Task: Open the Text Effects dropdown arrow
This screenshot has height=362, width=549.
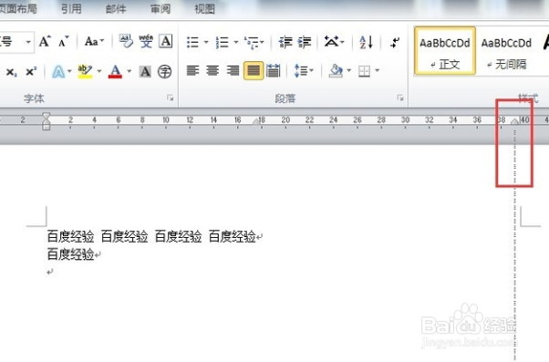Action: click(x=69, y=71)
